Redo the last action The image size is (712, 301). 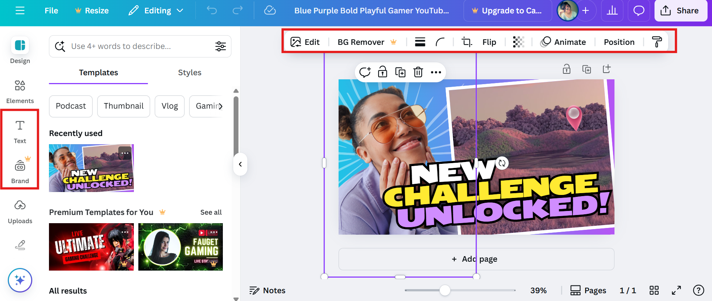(x=237, y=10)
